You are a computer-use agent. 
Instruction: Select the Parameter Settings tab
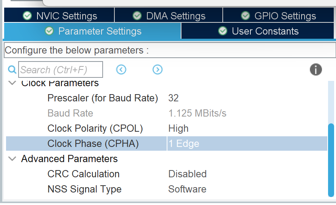[x=92, y=31]
